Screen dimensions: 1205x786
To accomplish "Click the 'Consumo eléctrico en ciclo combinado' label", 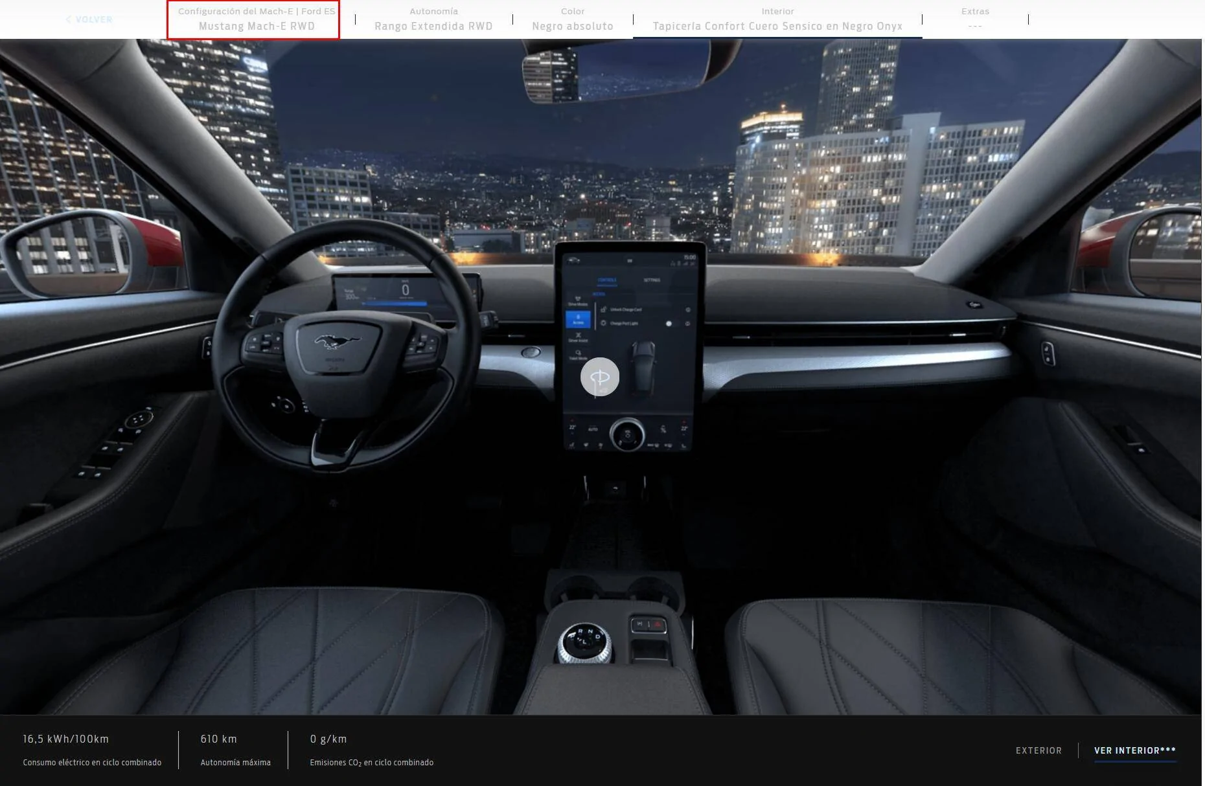I will 92,762.
